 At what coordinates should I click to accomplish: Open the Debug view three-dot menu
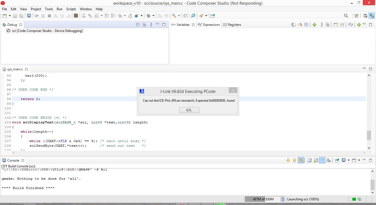coord(151,24)
